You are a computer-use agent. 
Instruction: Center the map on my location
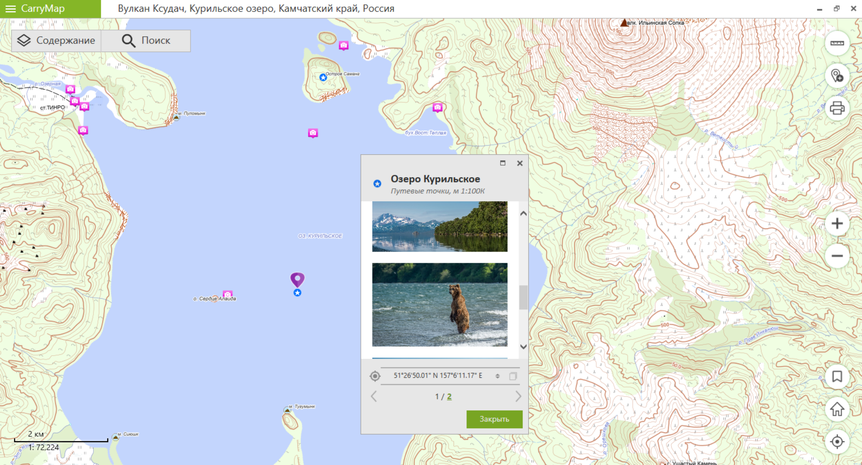[x=837, y=442]
